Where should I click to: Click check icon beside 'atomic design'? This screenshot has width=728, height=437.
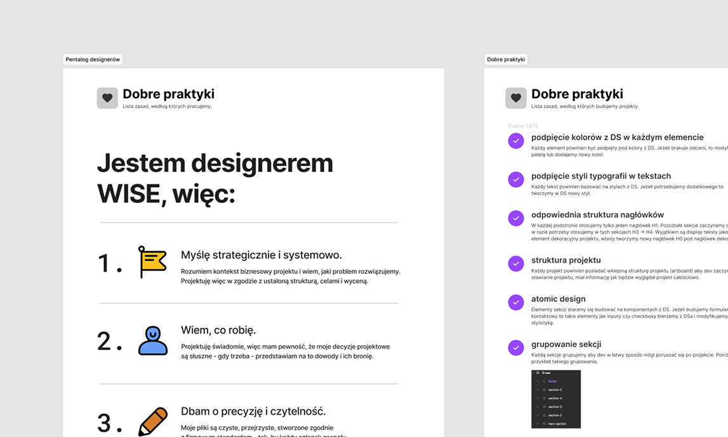pyautogui.click(x=516, y=303)
